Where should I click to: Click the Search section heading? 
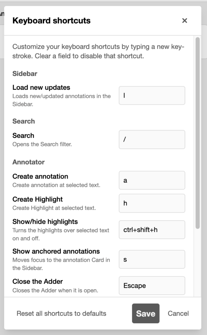pos(23,121)
